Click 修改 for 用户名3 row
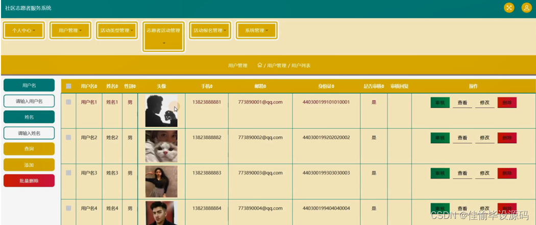This screenshot has height=225, width=536. (x=485, y=173)
